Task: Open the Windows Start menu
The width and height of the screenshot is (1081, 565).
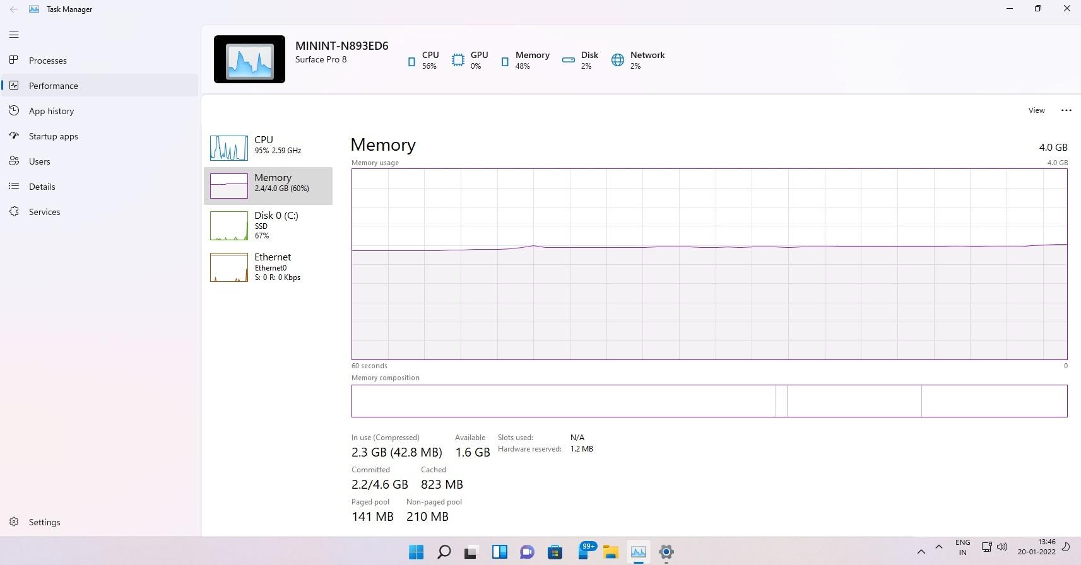Action: (x=416, y=552)
